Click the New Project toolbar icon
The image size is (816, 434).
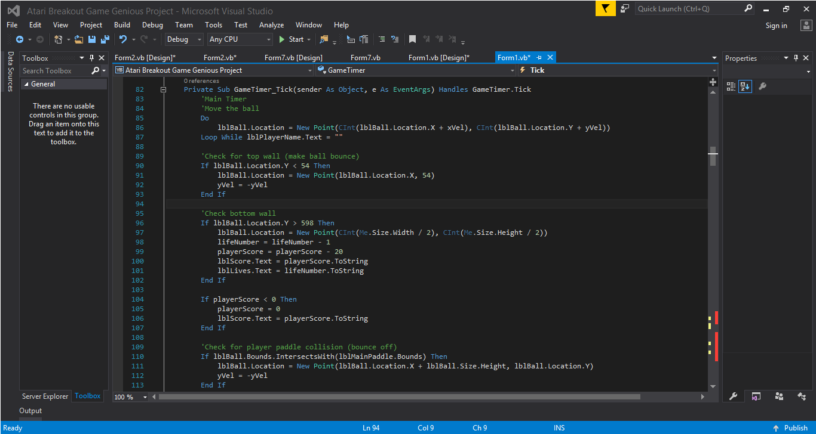pyautogui.click(x=58, y=39)
